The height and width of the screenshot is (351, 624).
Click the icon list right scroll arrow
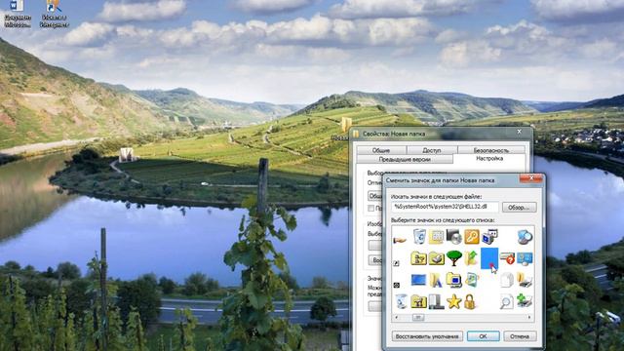[x=529, y=318]
